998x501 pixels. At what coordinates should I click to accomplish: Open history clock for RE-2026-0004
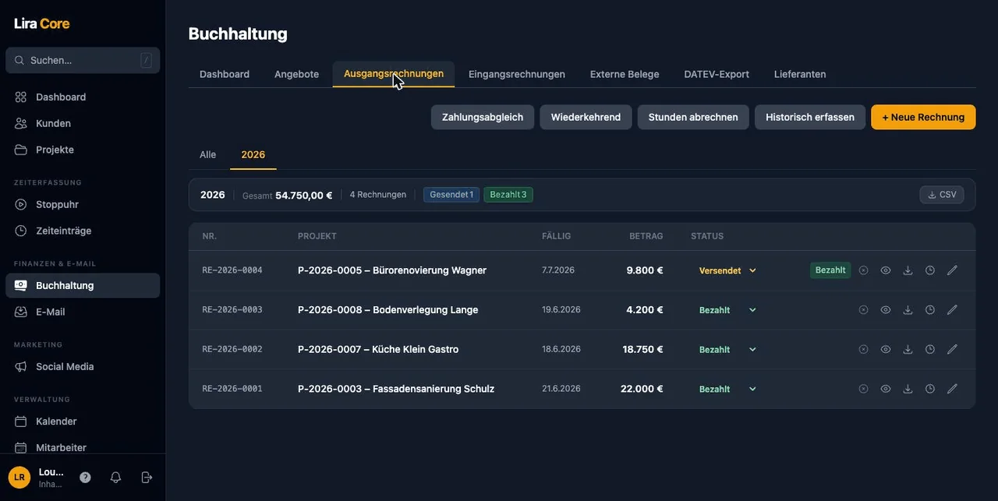point(930,270)
